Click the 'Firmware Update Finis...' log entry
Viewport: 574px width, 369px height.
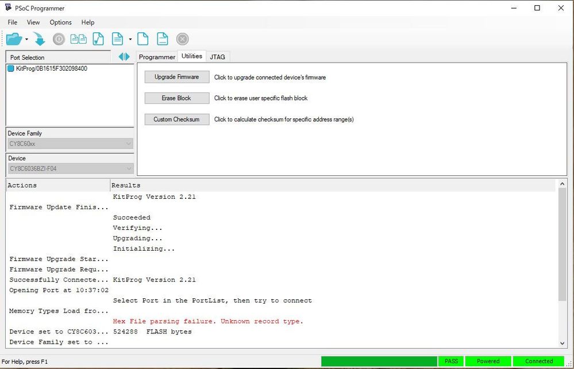click(59, 207)
